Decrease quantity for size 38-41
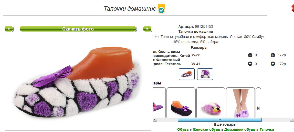Viewport: 294px width, 132px height. coord(250,64)
